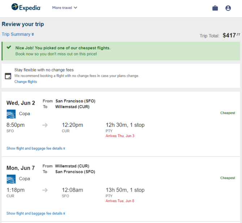Click the Copa logo for Jun 7 flight
Viewport: 242px width, 223px height.
tap(11, 179)
